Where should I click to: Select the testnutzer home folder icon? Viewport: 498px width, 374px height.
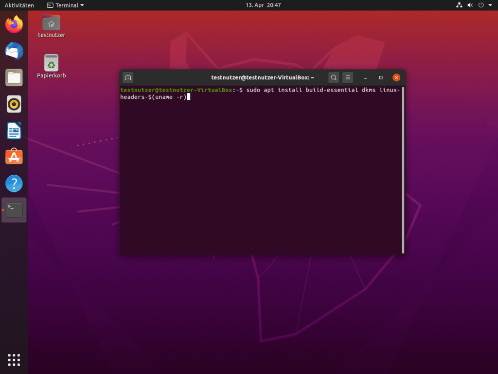click(x=52, y=23)
